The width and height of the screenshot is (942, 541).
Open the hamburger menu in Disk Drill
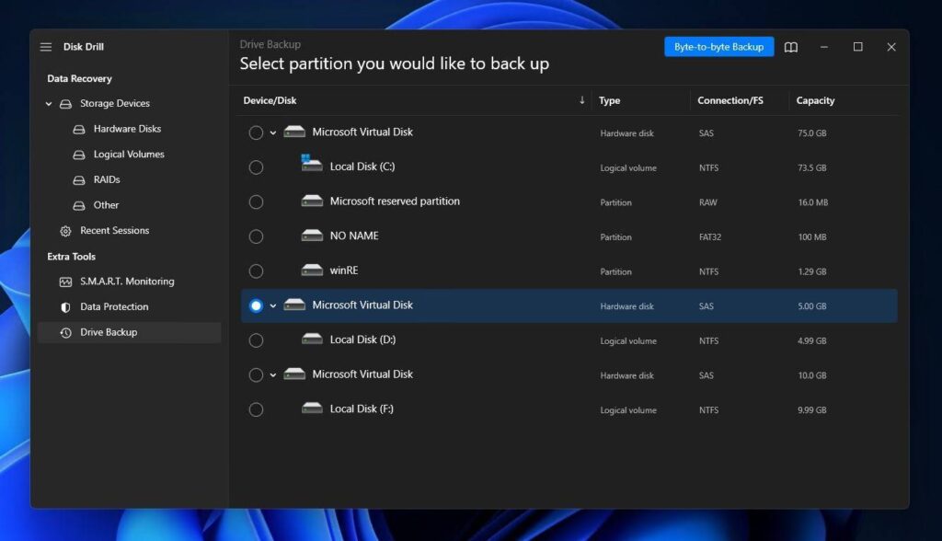[45, 46]
